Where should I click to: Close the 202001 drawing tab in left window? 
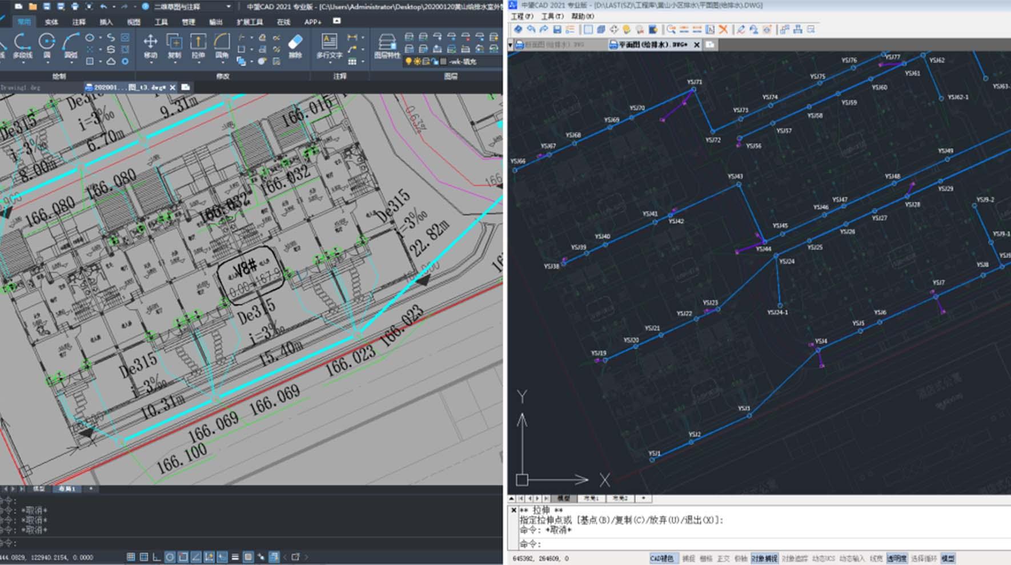(172, 87)
